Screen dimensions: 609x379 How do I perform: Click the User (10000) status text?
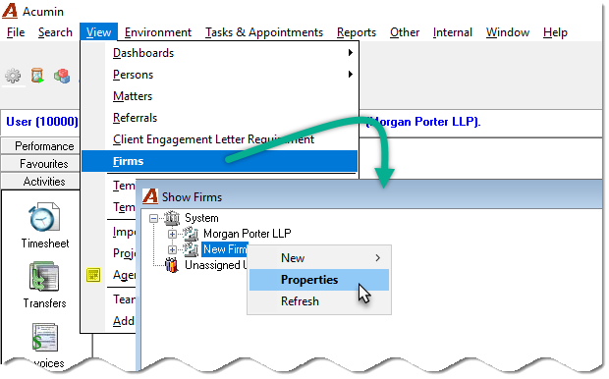pyautogui.click(x=42, y=122)
